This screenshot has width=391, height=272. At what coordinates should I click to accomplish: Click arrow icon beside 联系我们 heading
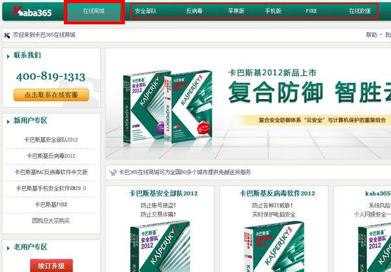[8, 56]
